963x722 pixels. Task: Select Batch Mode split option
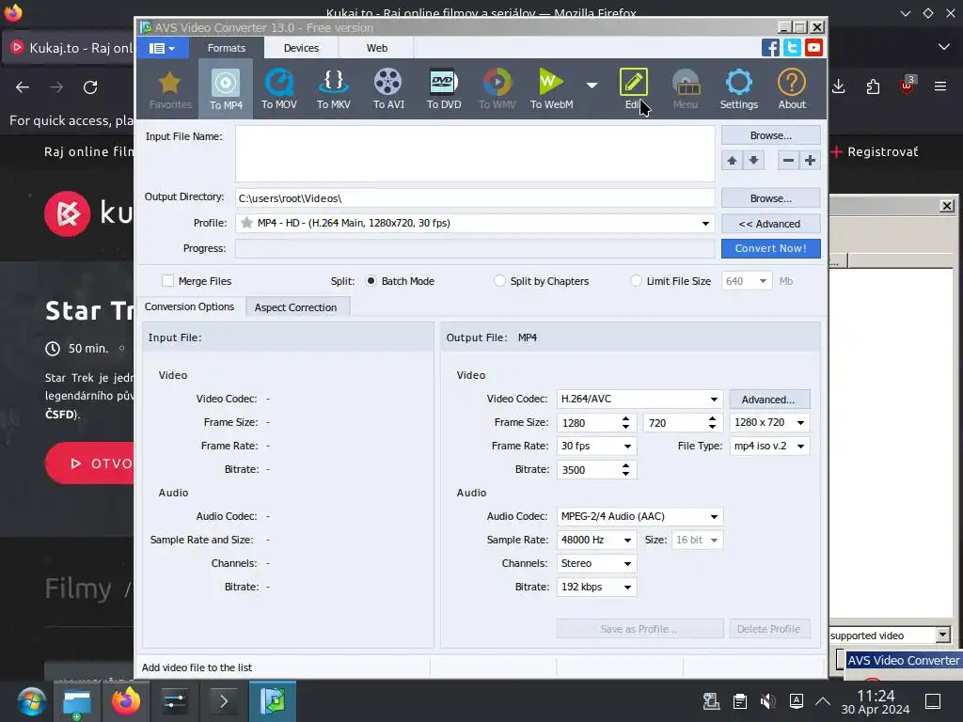pyautogui.click(x=371, y=280)
